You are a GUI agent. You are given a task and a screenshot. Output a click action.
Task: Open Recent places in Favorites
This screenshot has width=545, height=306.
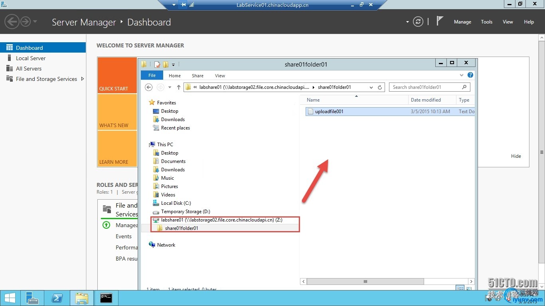click(x=175, y=128)
